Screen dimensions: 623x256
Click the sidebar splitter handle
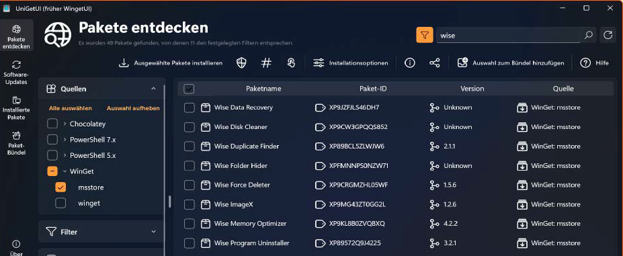pos(170,201)
